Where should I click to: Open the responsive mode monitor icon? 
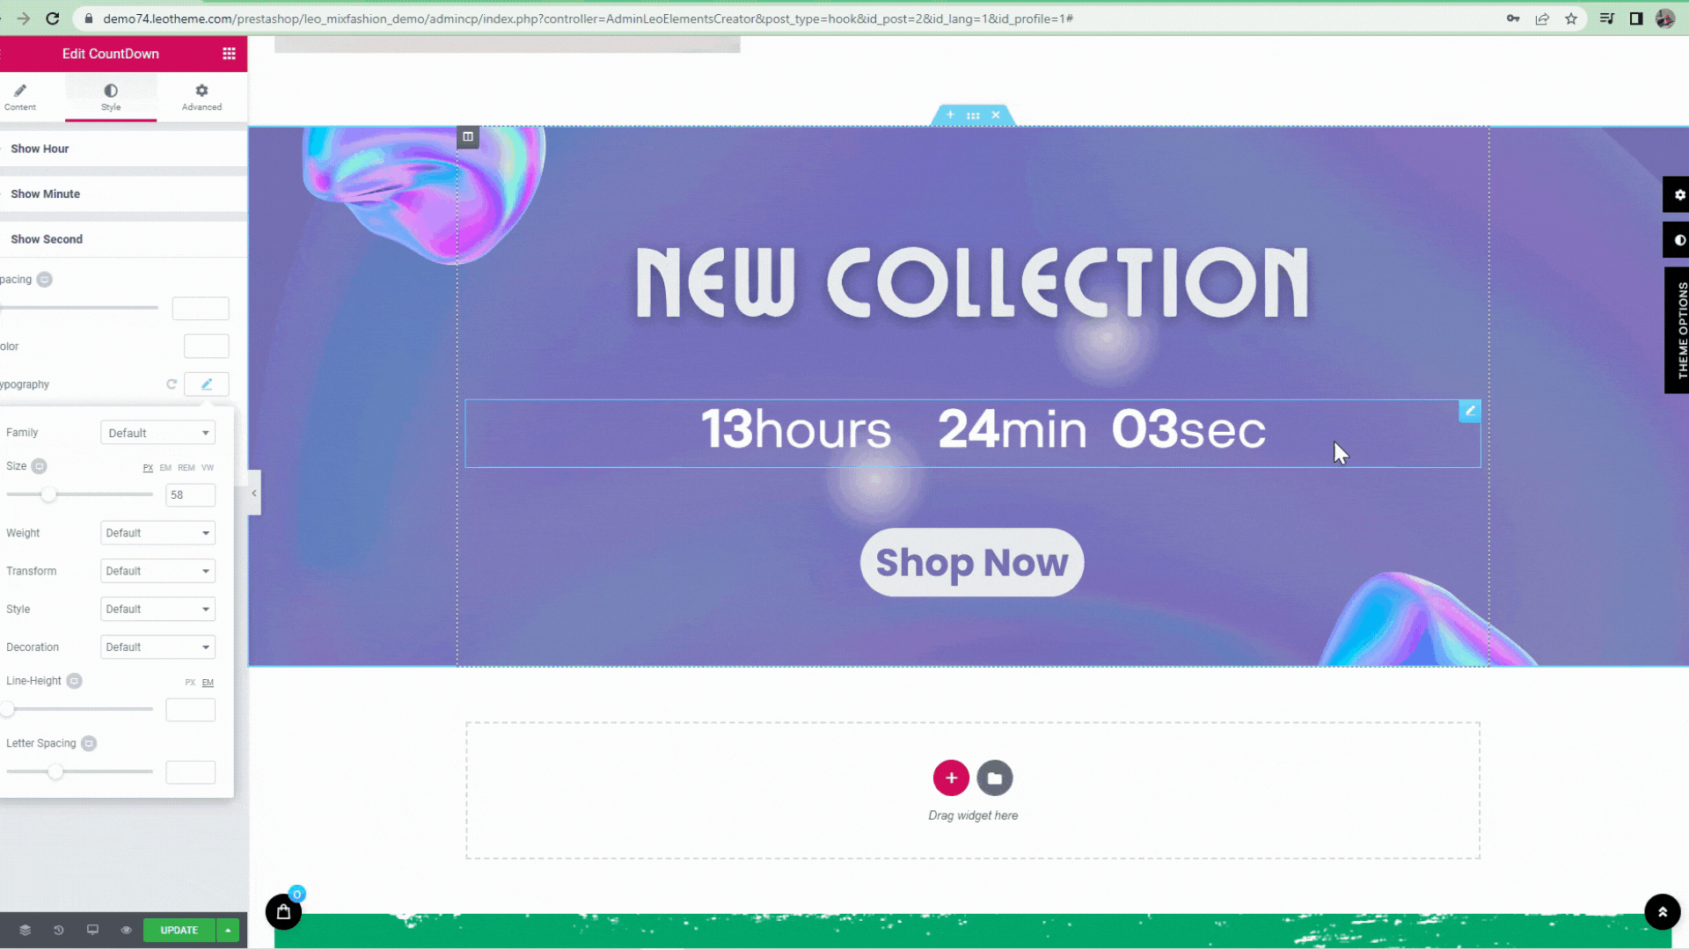[x=92, y=930]
